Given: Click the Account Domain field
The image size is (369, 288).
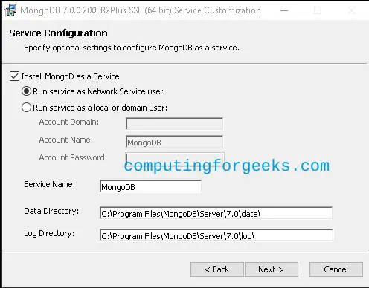Looking at the screenshot, I should (x=174, y=124).
